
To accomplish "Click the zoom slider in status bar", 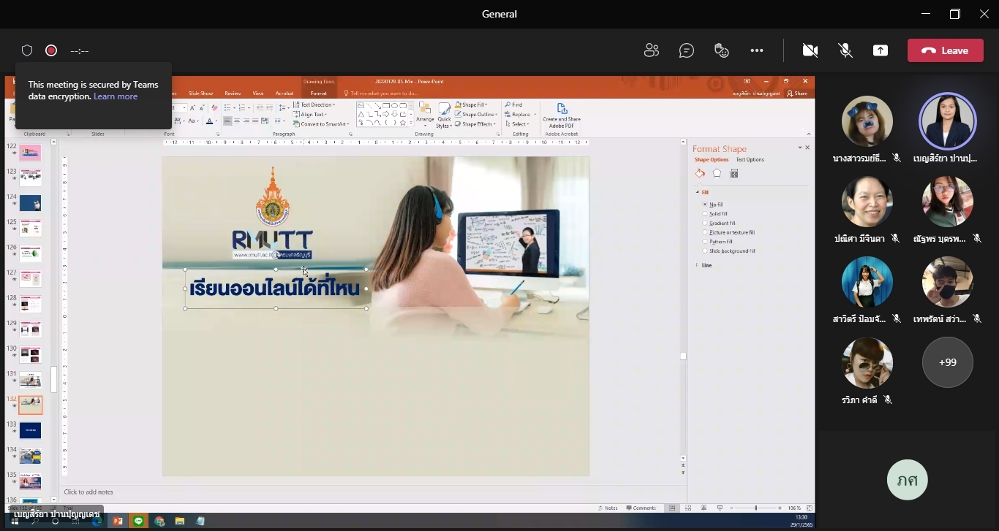I will [x=755, y=508].
